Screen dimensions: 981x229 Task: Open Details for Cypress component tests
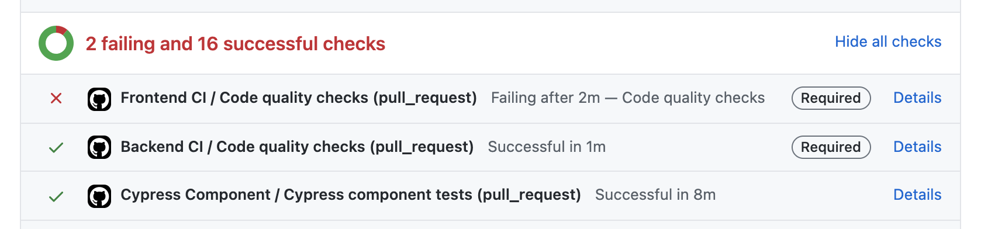917,195
